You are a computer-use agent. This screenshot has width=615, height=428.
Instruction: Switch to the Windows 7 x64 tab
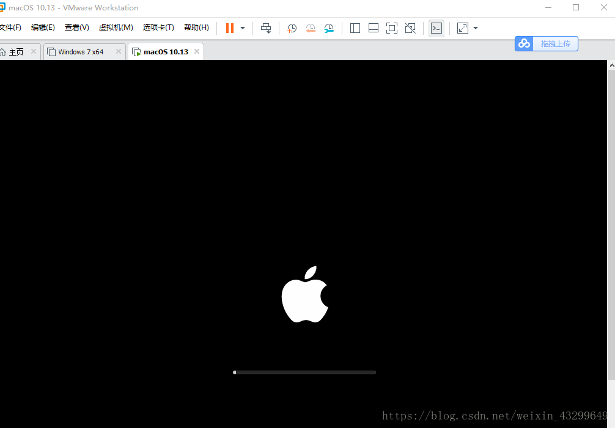point(81,52)
